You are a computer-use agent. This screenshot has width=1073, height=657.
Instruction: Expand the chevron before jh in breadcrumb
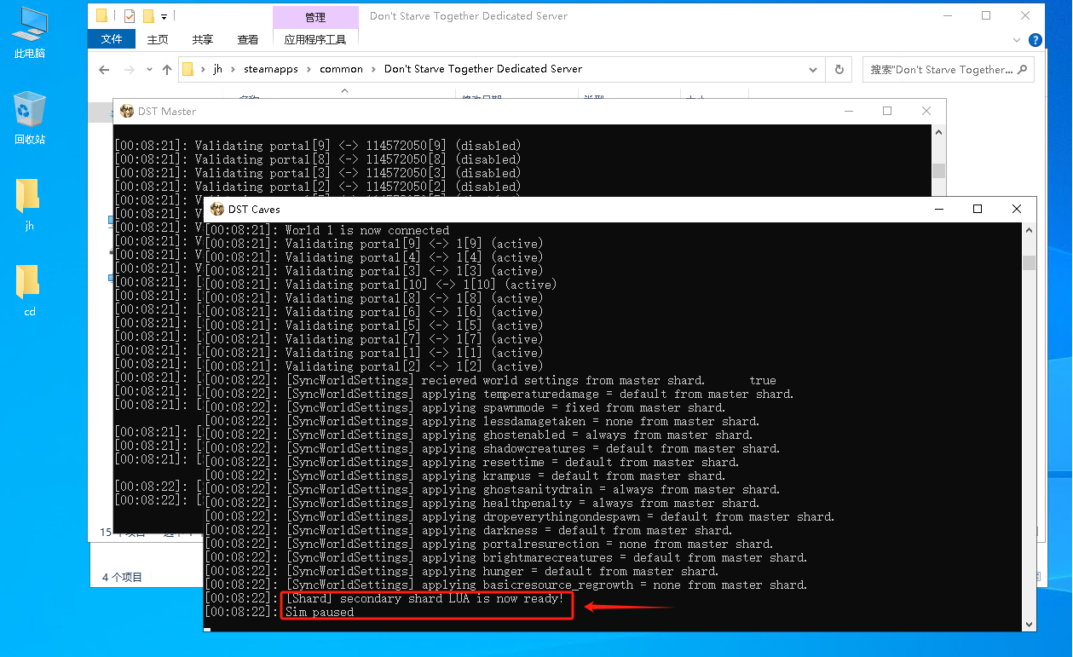[x=203, y=69]
